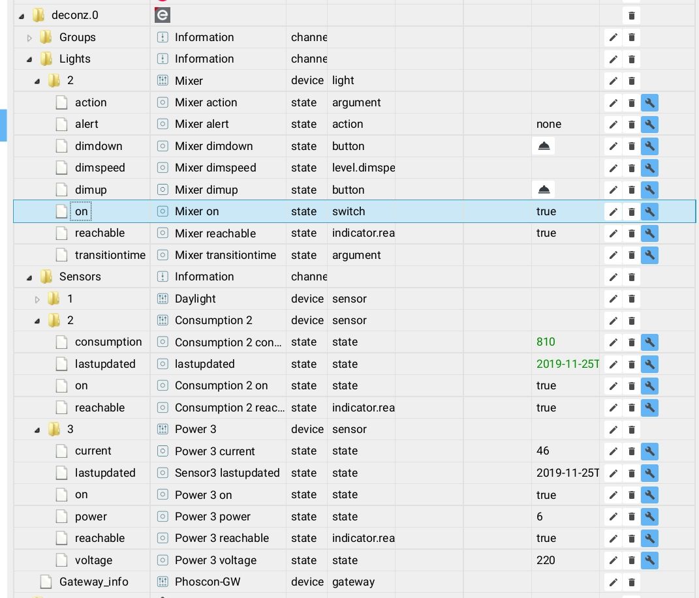Edit the Mixer device object

[614, 81]
